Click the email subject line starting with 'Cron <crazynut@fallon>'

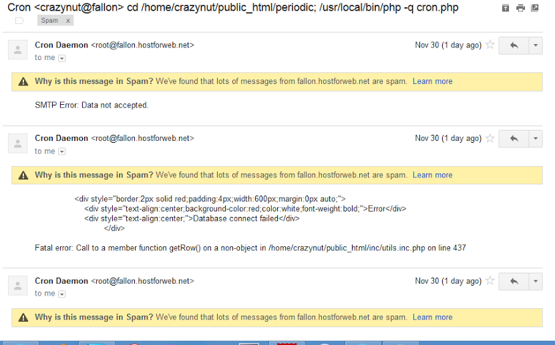point(233,7)
